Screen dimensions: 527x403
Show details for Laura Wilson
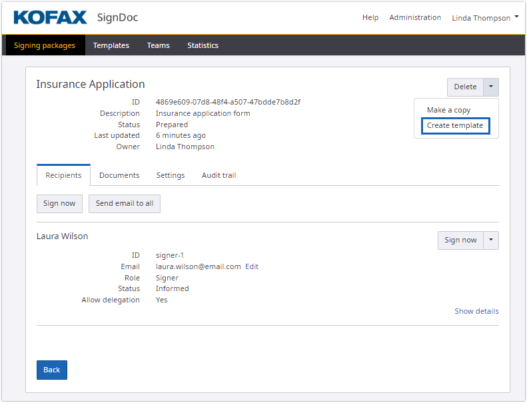coord(476,311)
